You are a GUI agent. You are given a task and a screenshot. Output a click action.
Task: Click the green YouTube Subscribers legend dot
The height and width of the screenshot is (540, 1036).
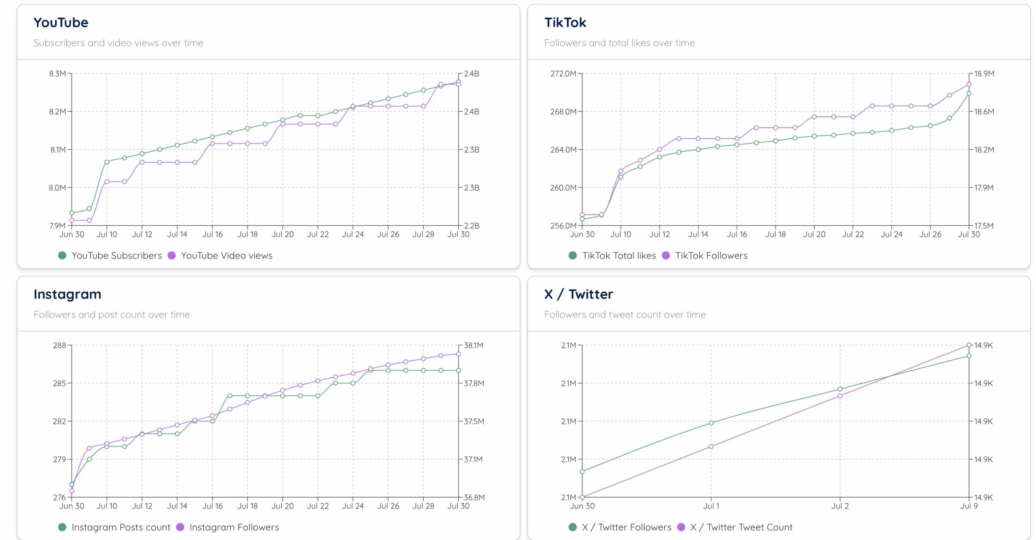[x=62, y=255]
